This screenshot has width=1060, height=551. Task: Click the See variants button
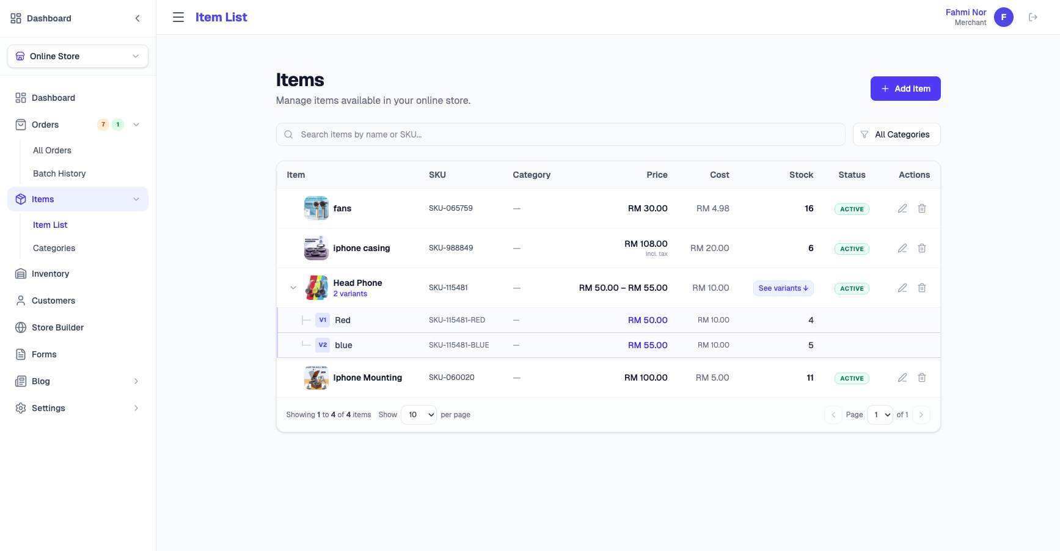[x=783, y=288]
